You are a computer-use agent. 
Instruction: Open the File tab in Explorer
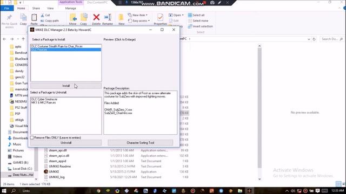click(7, 8)
